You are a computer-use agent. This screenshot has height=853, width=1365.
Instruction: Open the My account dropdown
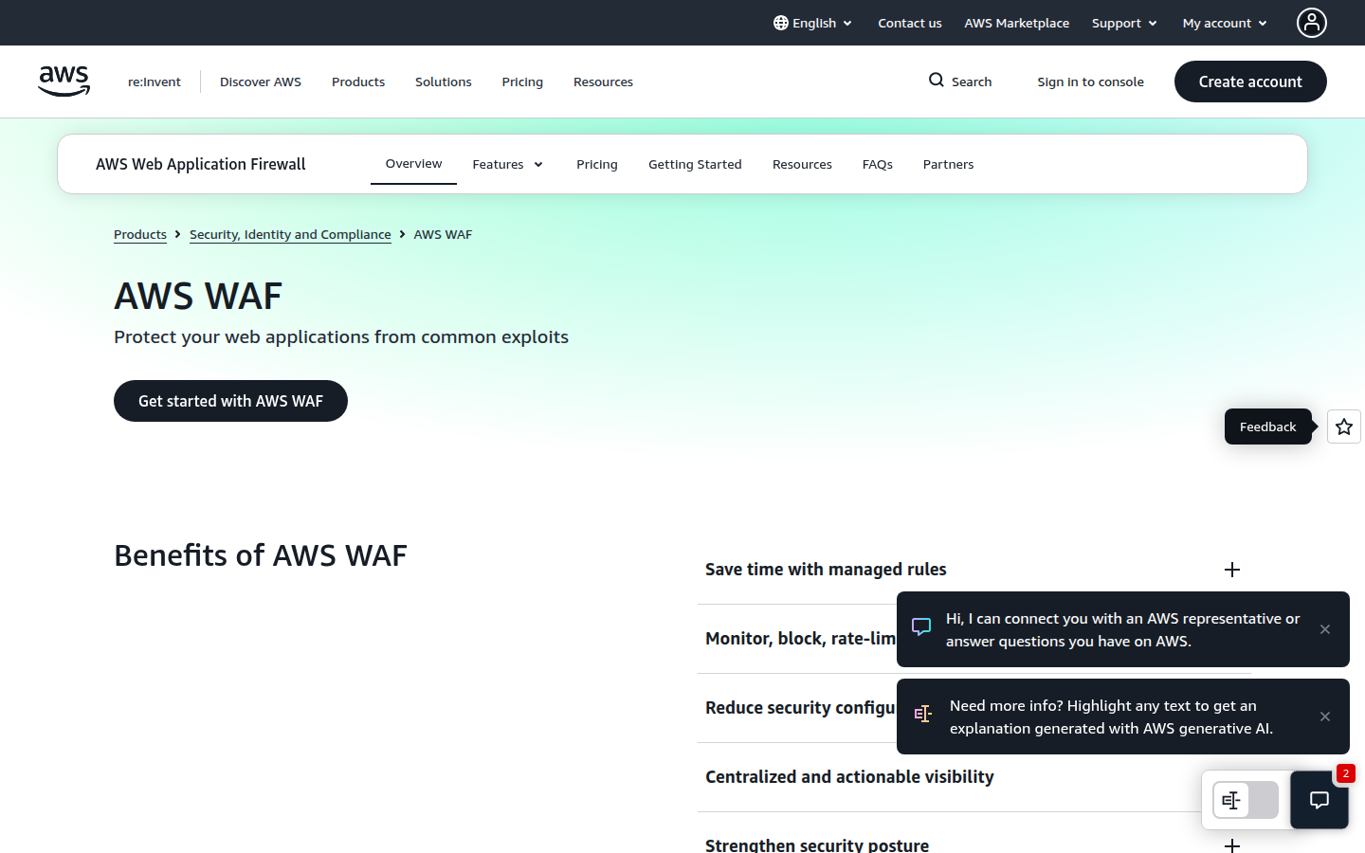1225,23
